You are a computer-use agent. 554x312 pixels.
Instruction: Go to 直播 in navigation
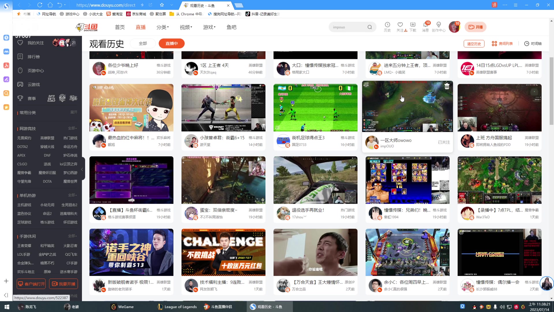point(141,27)
